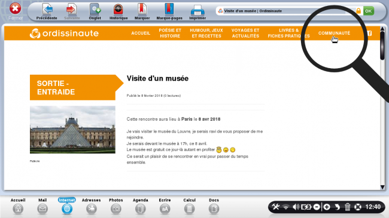Open the POÉSIE ET HISTOIRE menu

[170, 33]
